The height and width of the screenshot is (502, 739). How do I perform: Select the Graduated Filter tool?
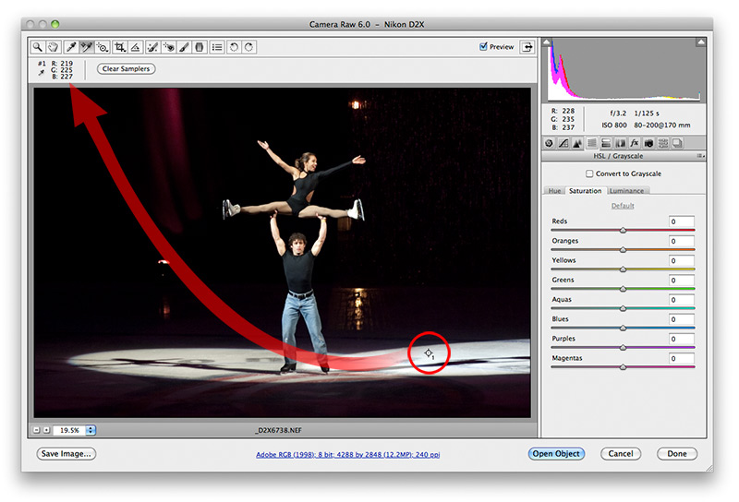[x=200, y=47]
